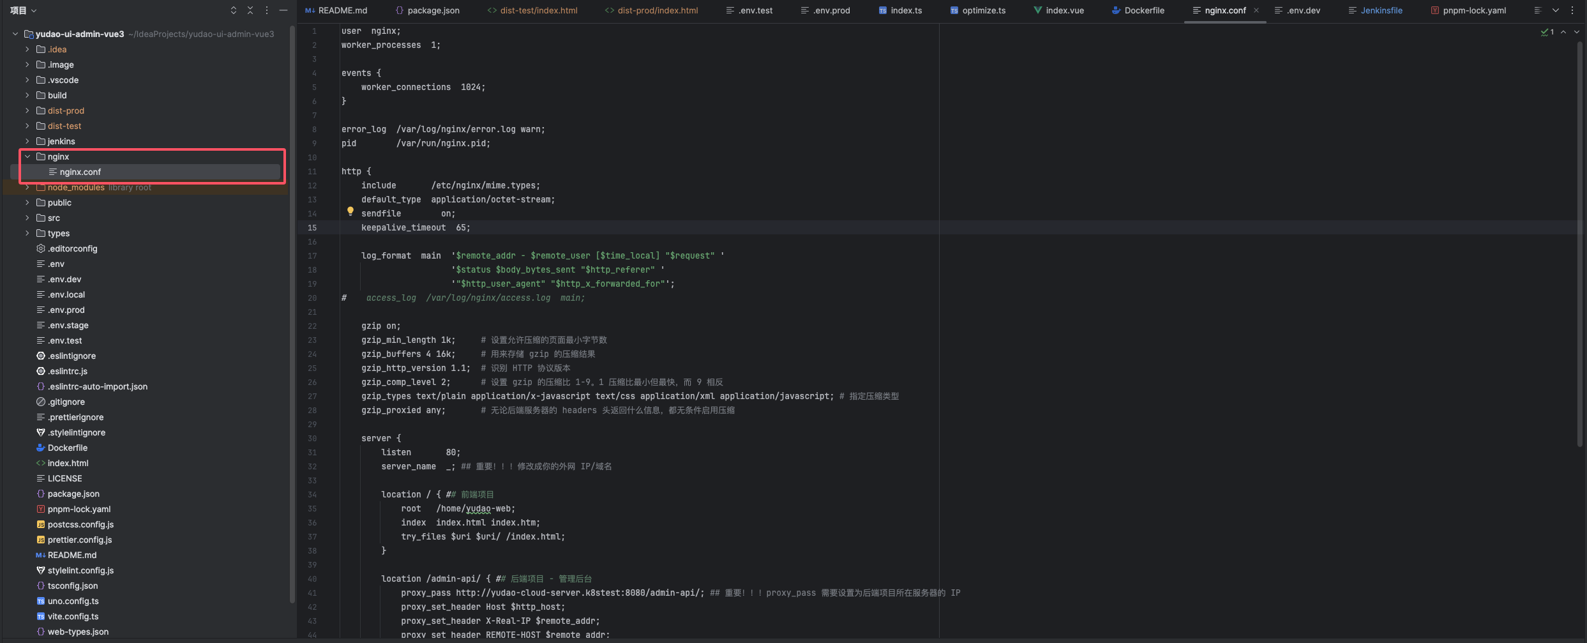Viewport: 1587px width, 643px height.
Task: Switch to the pnpm-lock.yaml tab
Action: tap(1468, 10)
